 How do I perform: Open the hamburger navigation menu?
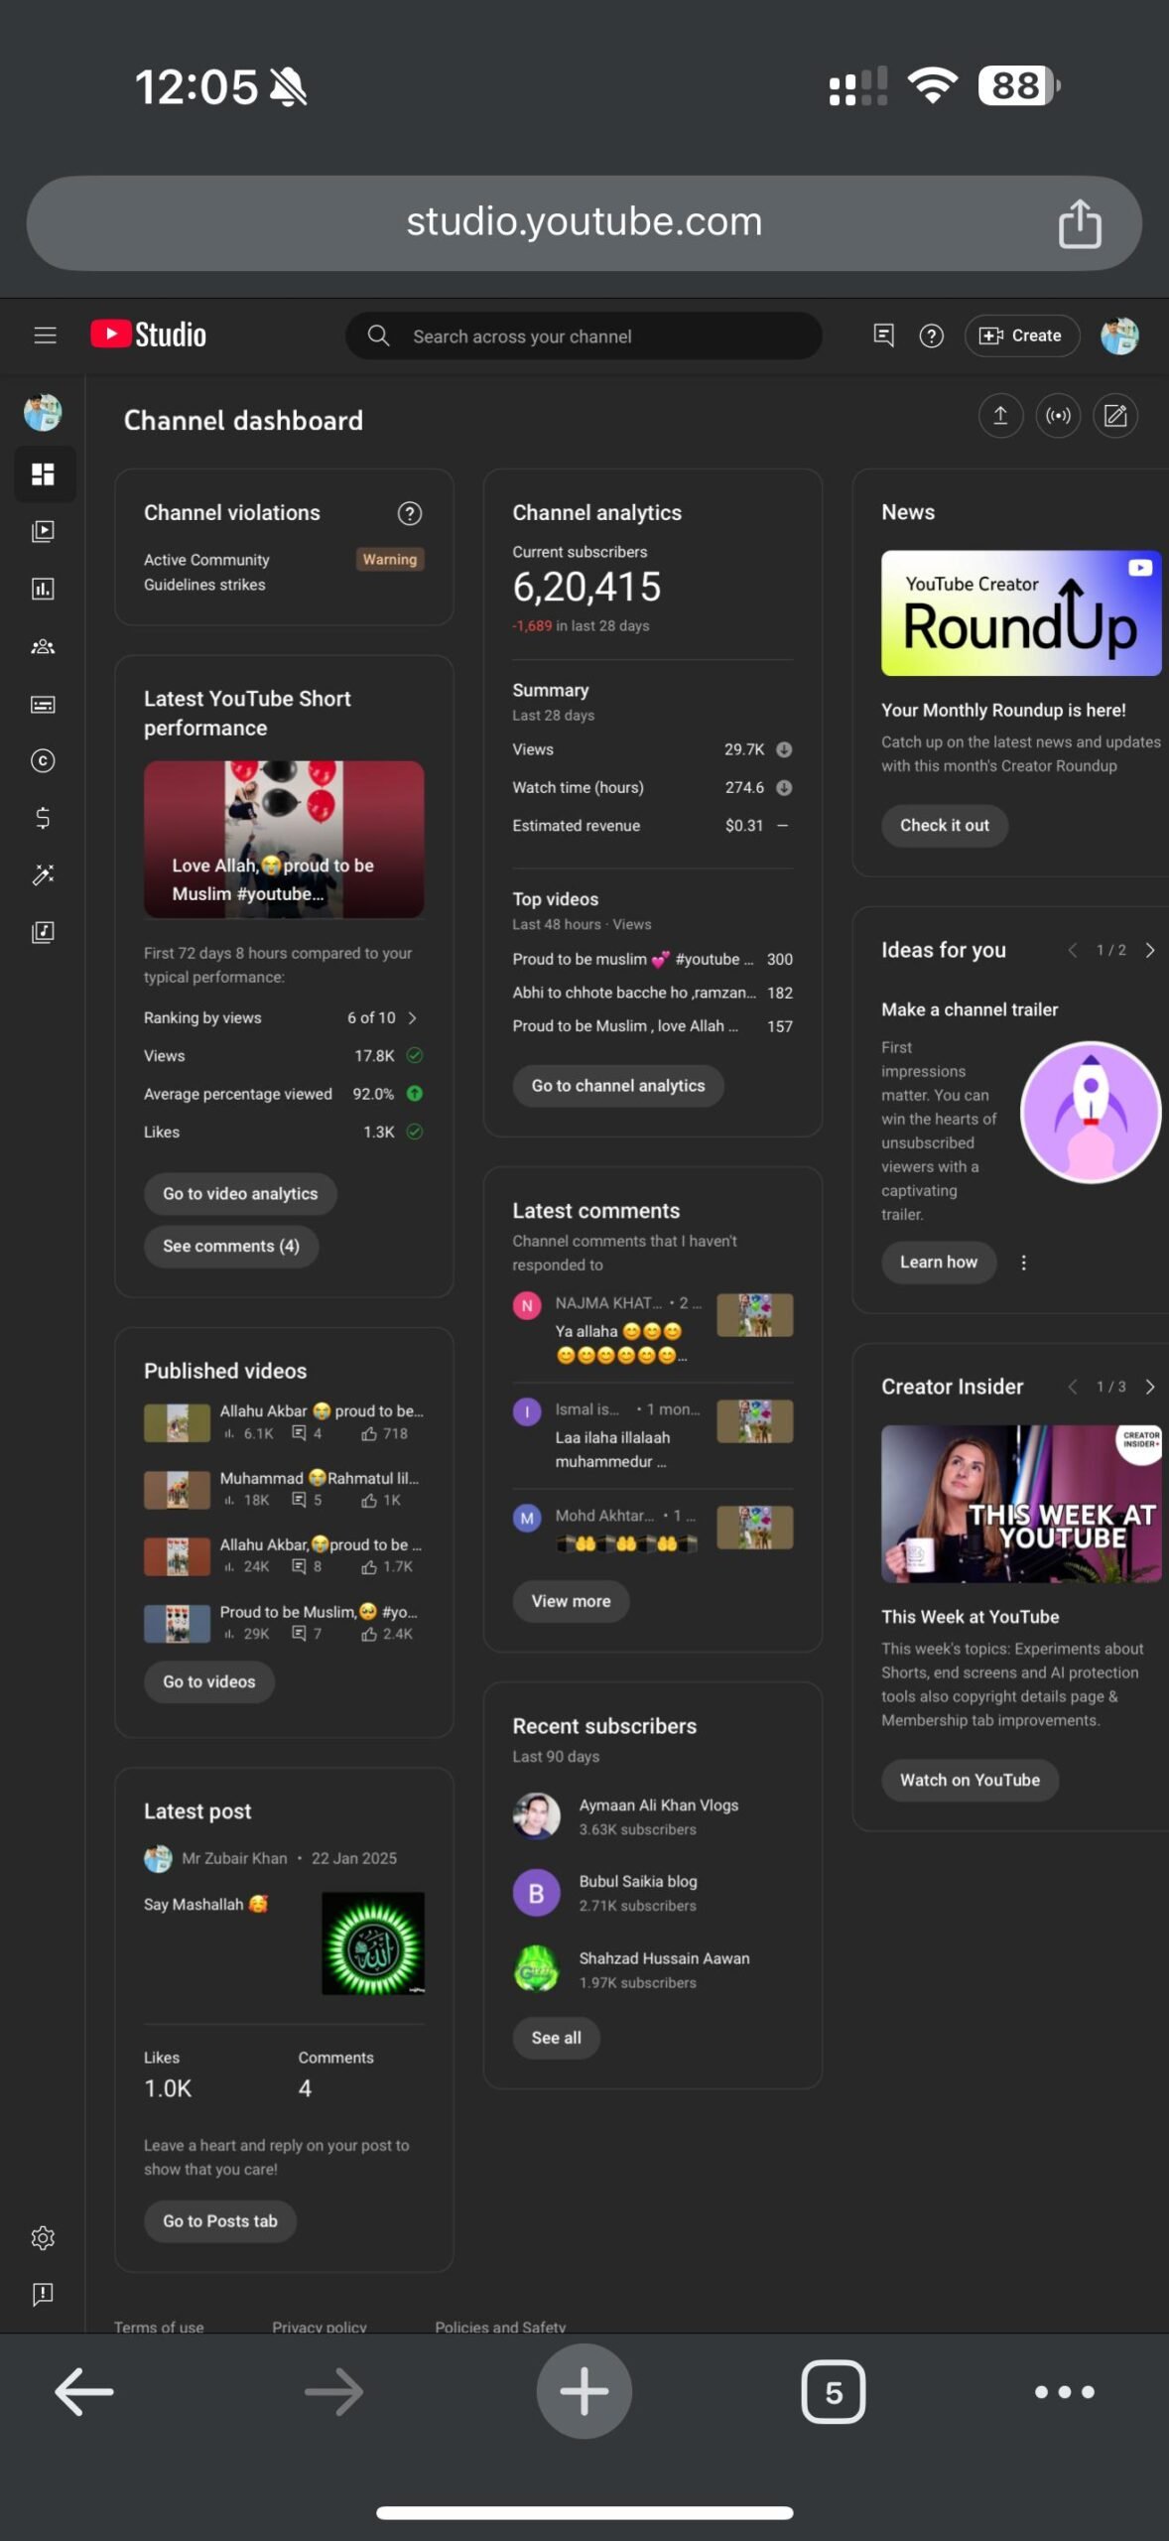45,335
